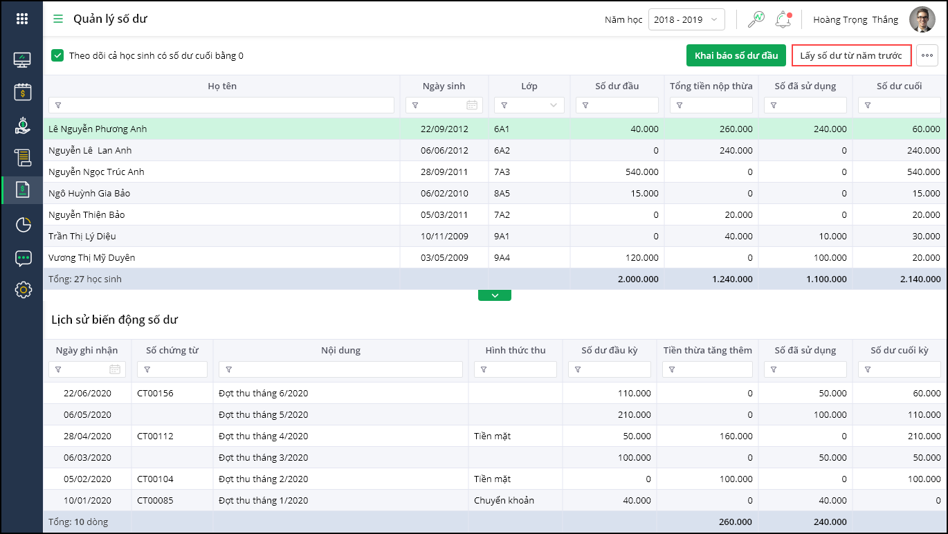Open the app launcher grid icon
948x534 pixels.
click(x=22, y=19)
